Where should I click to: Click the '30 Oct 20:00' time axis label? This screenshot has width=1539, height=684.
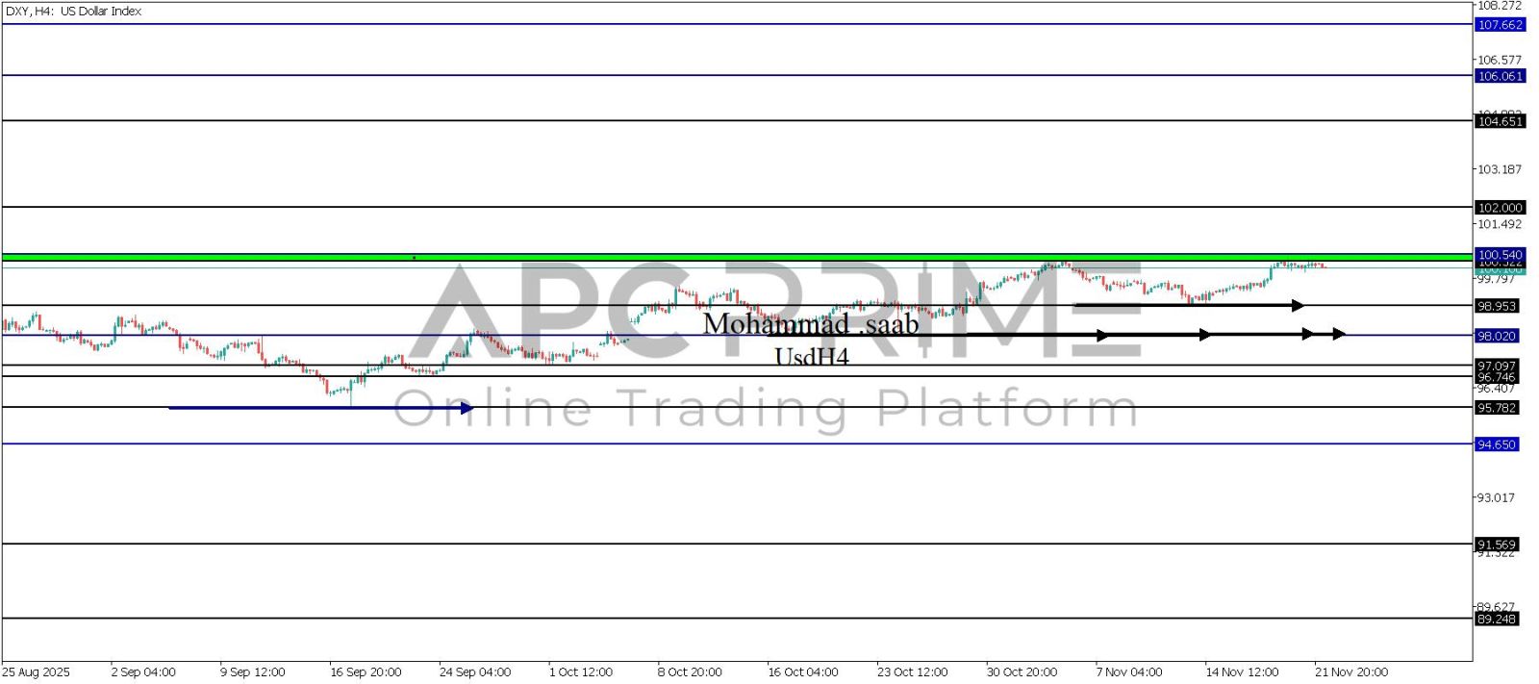[1022, 672]
